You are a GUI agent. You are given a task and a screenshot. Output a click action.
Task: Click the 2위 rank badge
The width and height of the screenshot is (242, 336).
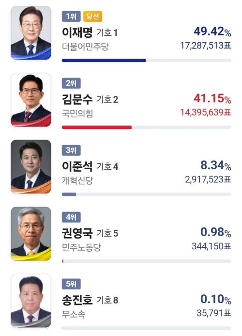point(71,83)
